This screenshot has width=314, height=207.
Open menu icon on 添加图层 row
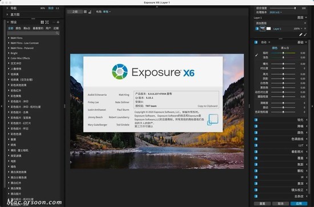305,23
